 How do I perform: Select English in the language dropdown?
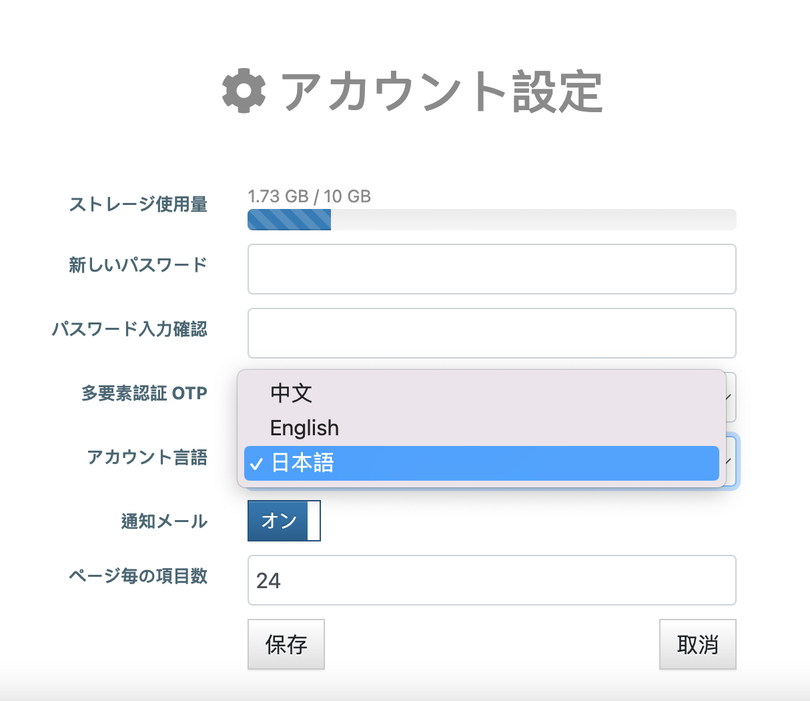click(x=304, y=428)
